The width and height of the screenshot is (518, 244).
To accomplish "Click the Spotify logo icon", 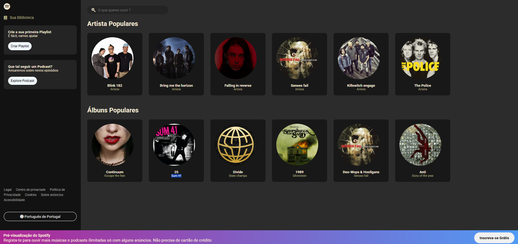I will 7,6.
